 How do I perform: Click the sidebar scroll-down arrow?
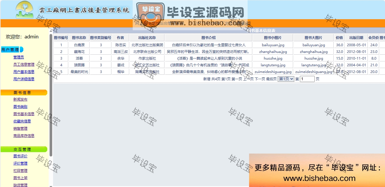pos(51,186)
